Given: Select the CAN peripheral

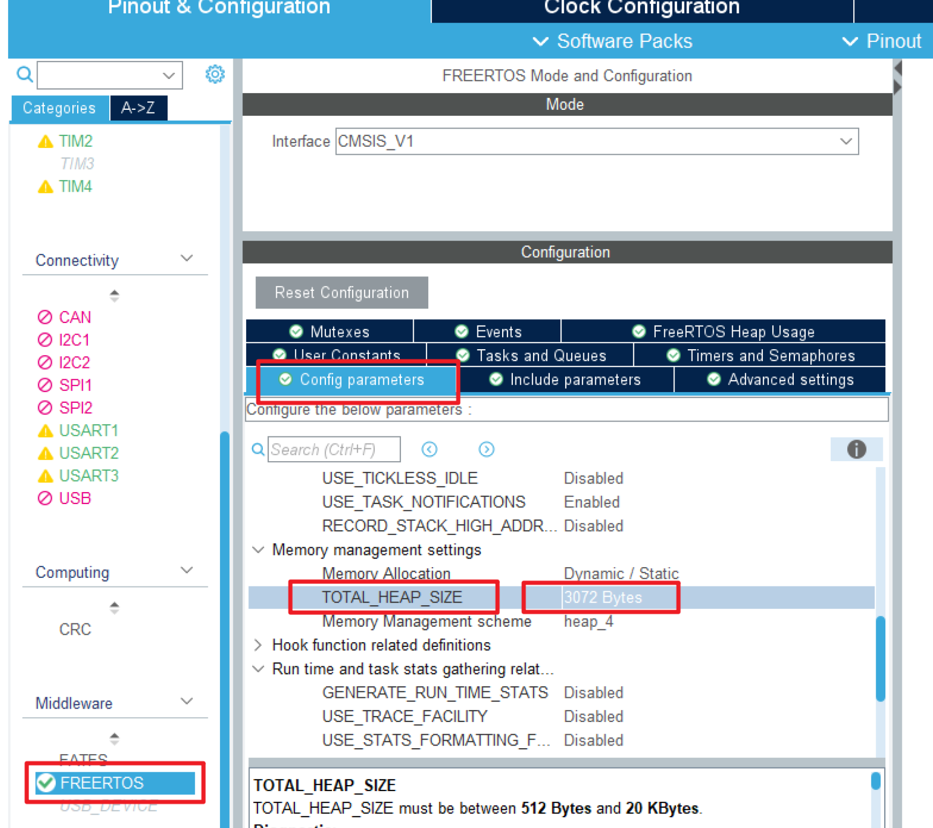Looking at the screenshot, I should pyautogui.click(x=64, y=317).
